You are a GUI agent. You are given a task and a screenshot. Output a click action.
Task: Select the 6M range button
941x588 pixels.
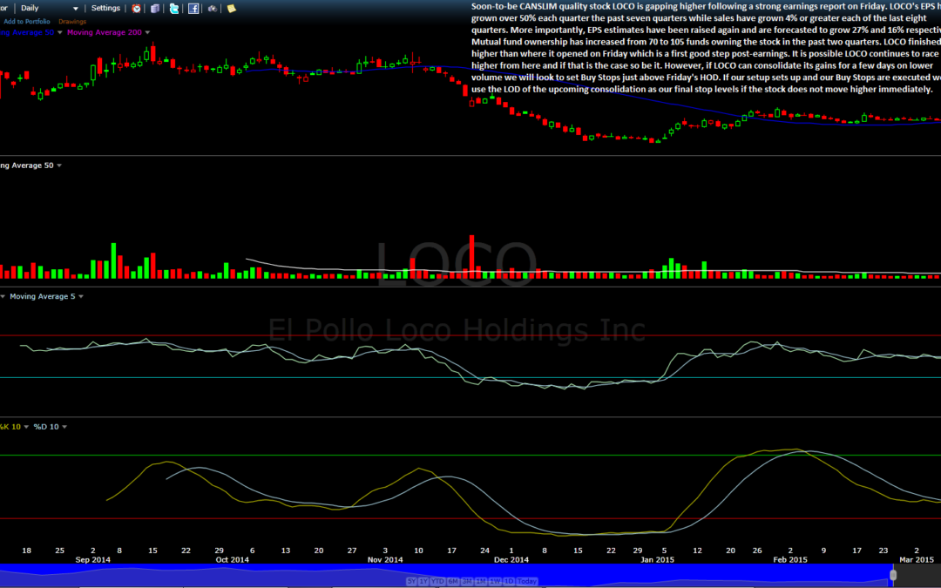(453, 581)
